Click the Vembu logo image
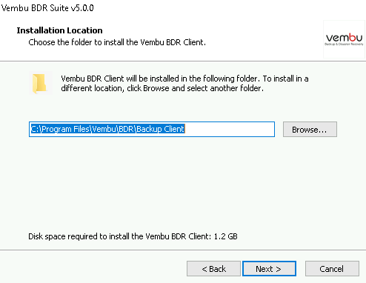The width and height of the screenshot is (366, 283). pos(344,39)
